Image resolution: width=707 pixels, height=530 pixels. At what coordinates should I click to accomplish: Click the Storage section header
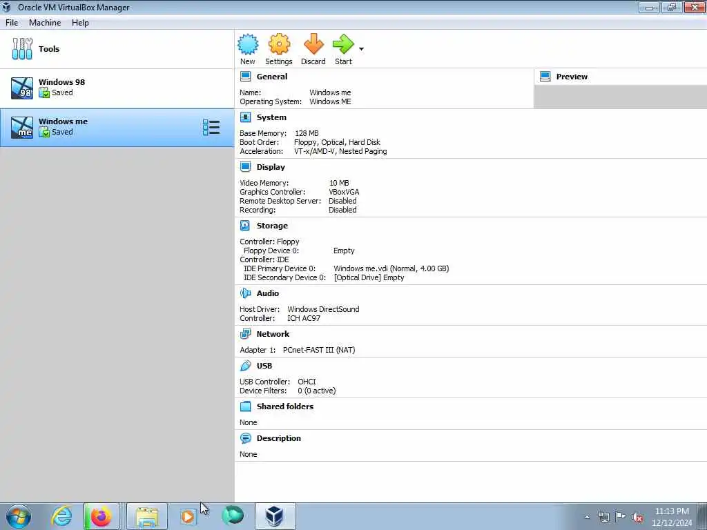tap(272, 226)
